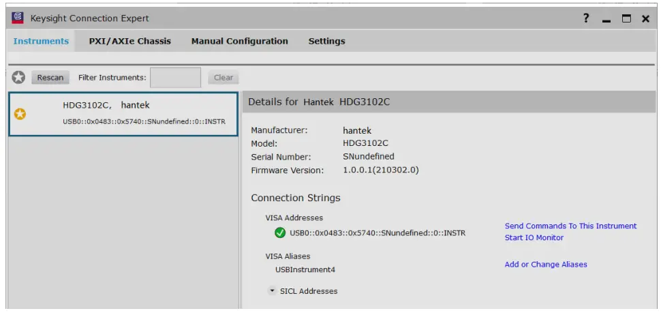Open the Settings tab
Viewport: 661px width, 313px height.
coord(326,41)
